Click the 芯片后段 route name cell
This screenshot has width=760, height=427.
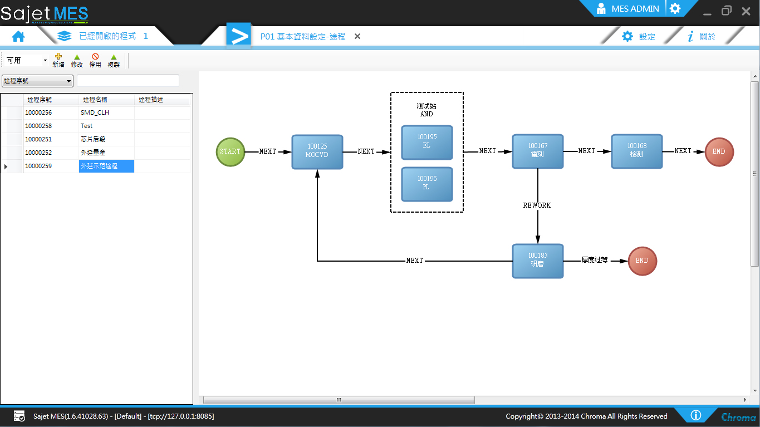(106, 139)
